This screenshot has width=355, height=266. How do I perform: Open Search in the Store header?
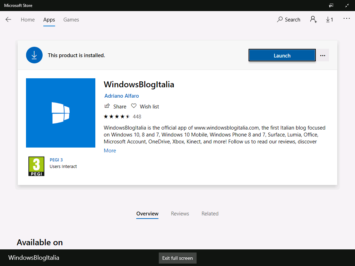pos(288,20)
